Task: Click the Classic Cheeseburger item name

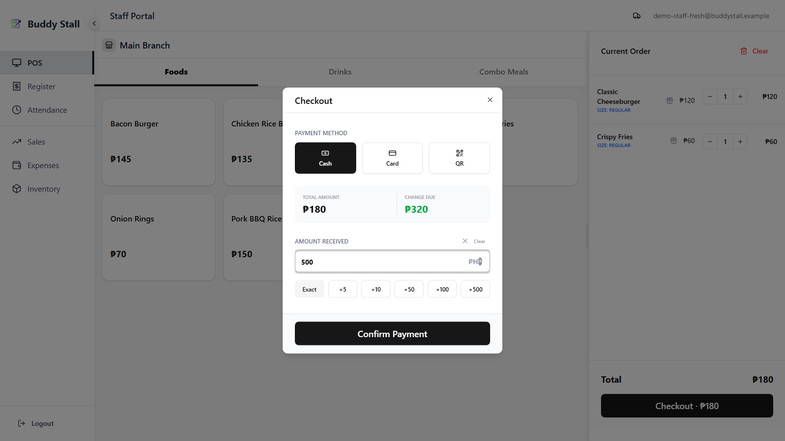Action: (x=619, y=97)
